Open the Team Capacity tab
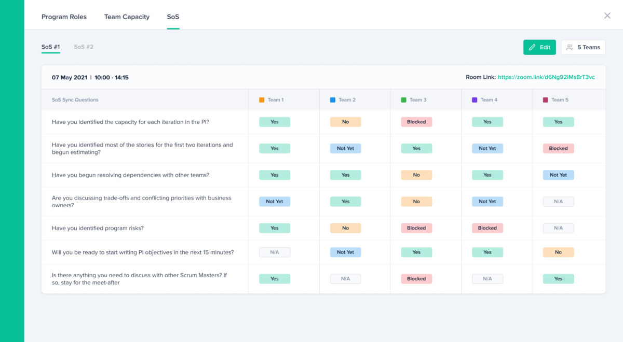This screenshot has width=623, height=342. (x=127, y=17)
